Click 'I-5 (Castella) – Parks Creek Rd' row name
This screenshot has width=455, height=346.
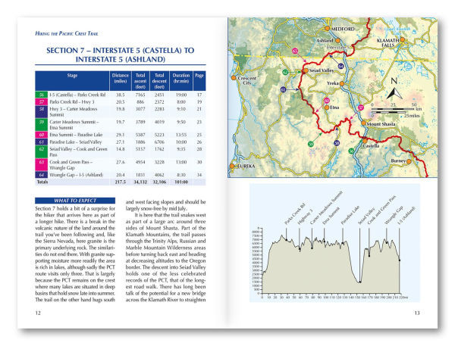pyautogui.click(x=77, y=95)
